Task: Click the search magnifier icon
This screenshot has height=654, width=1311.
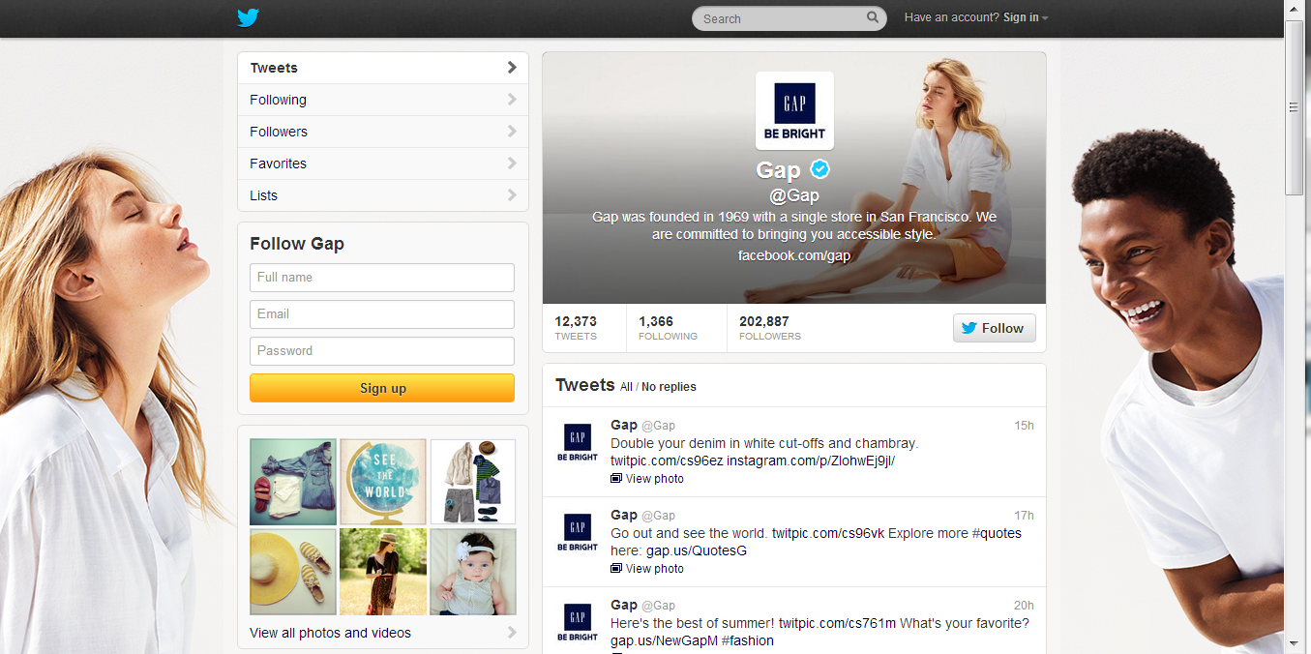Action: (x=872, y=17)
